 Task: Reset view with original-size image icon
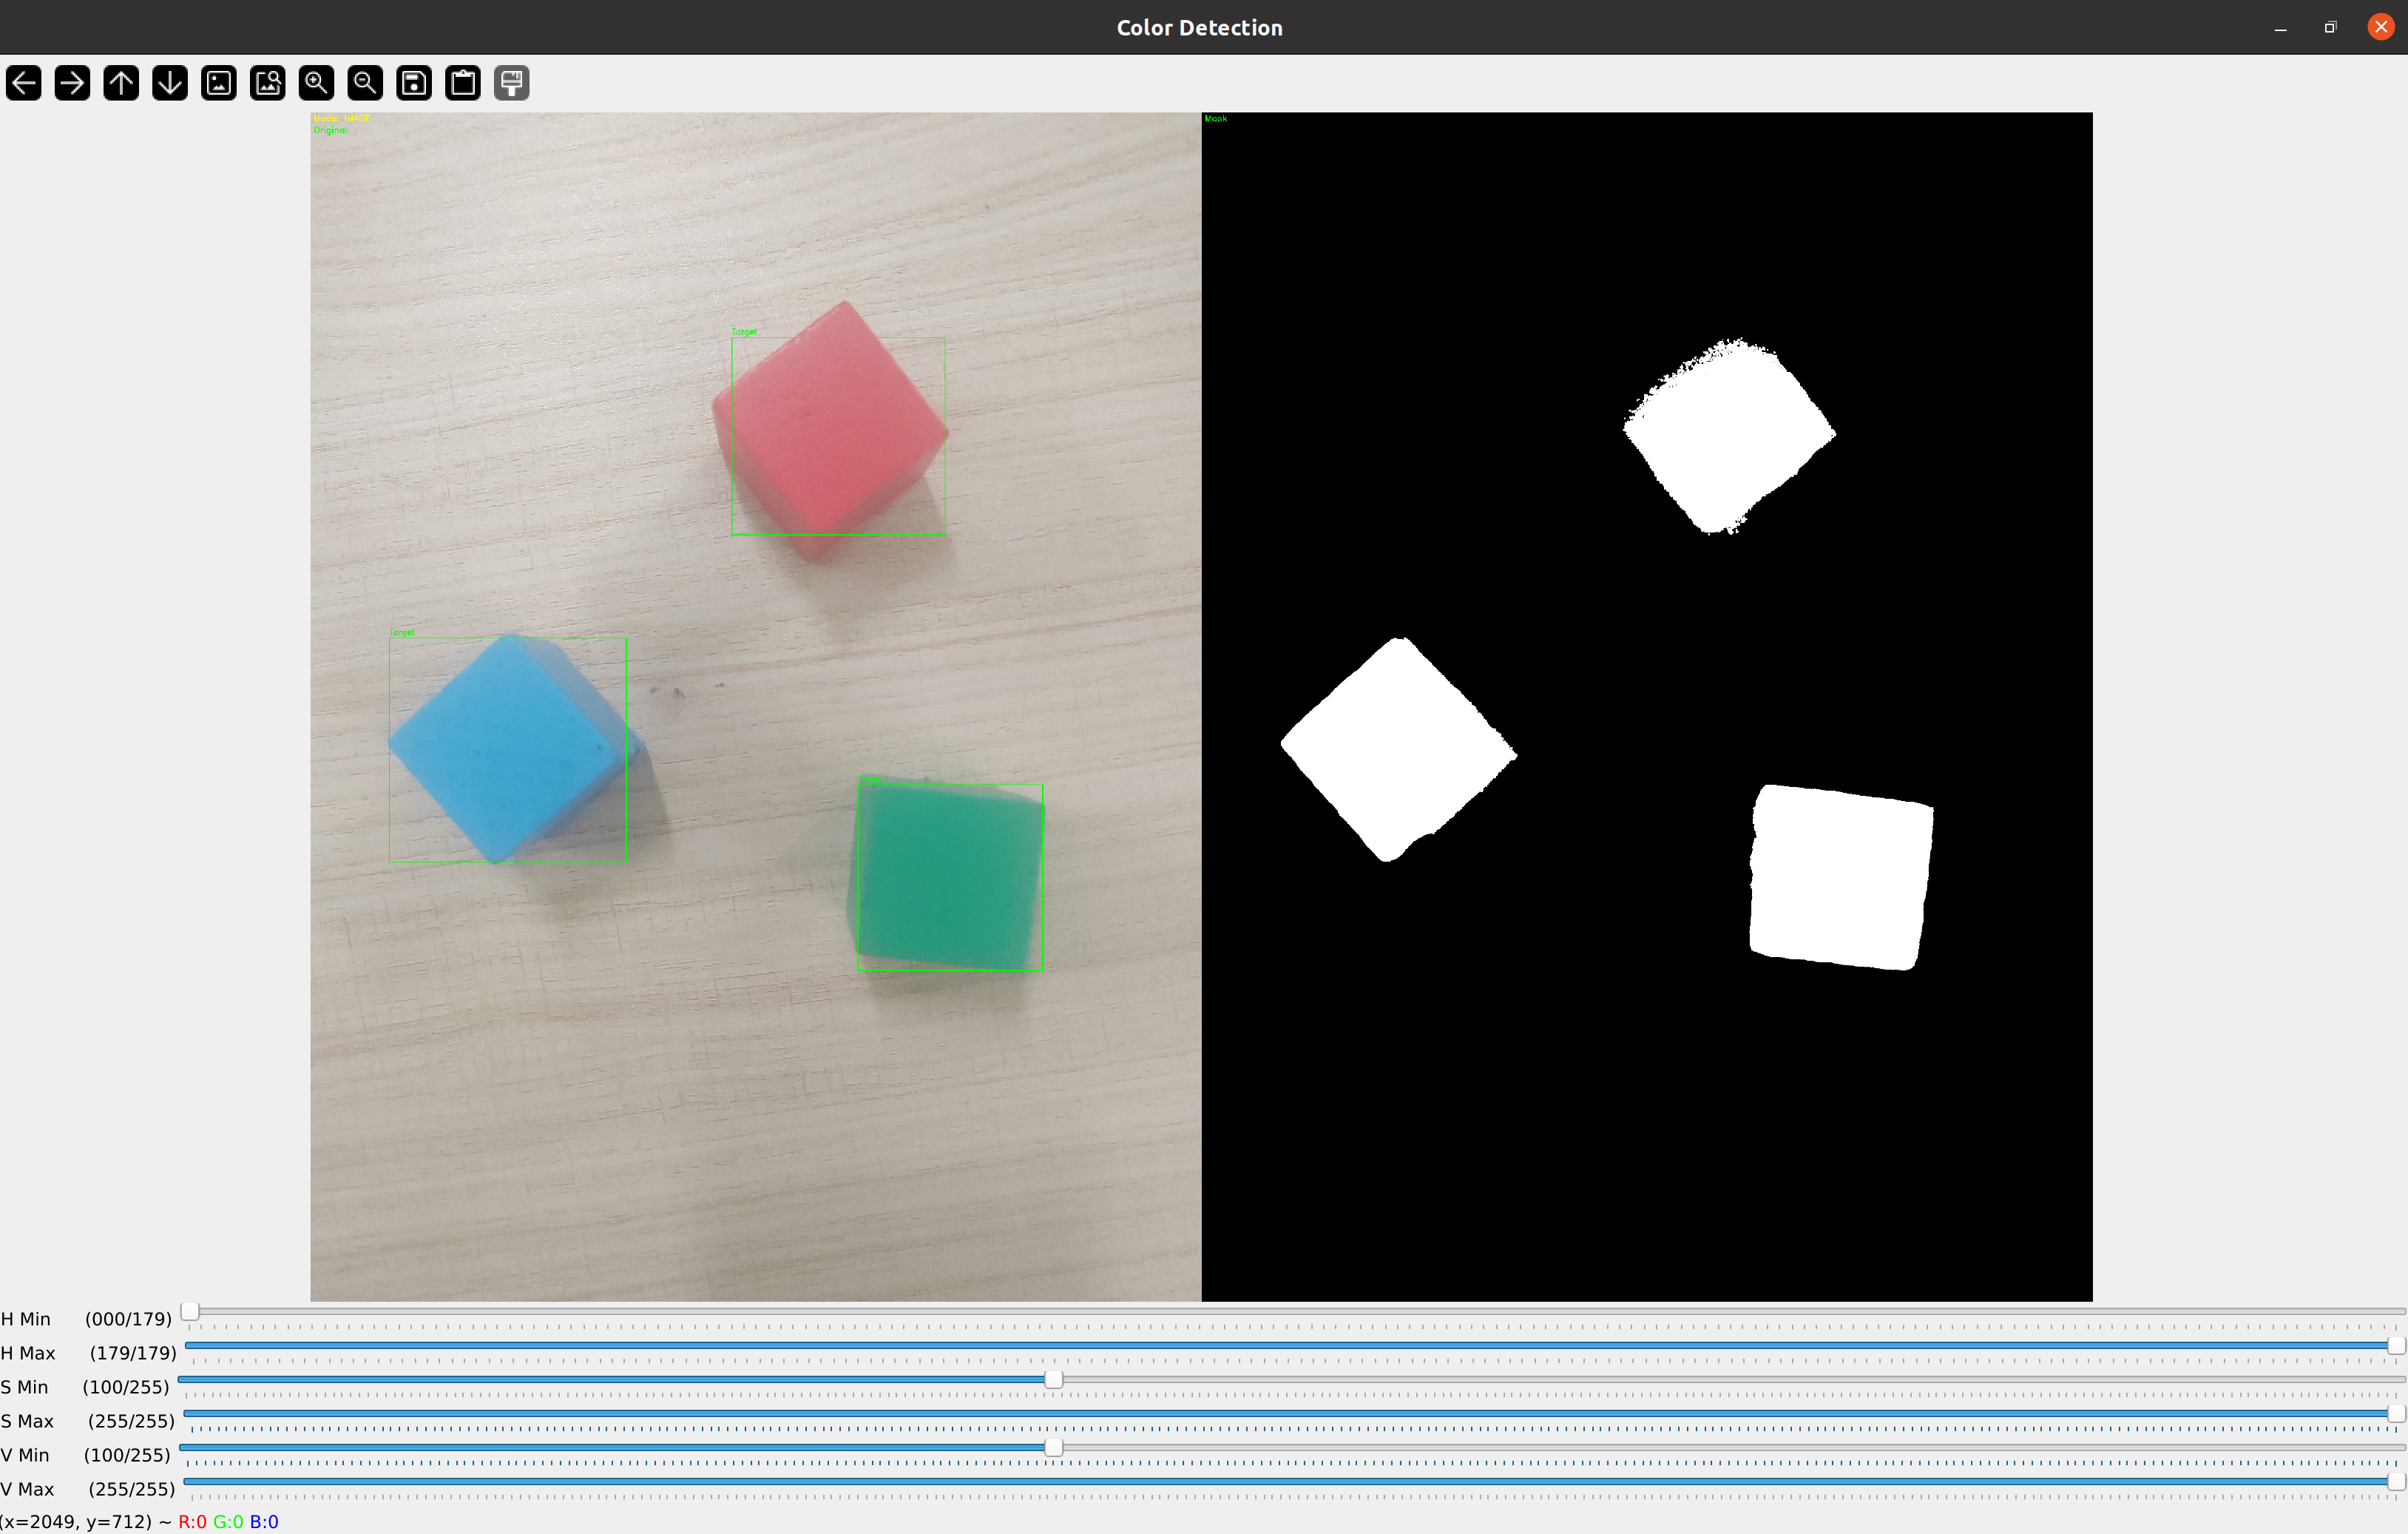pyautogui.click(x=219, y=83)
